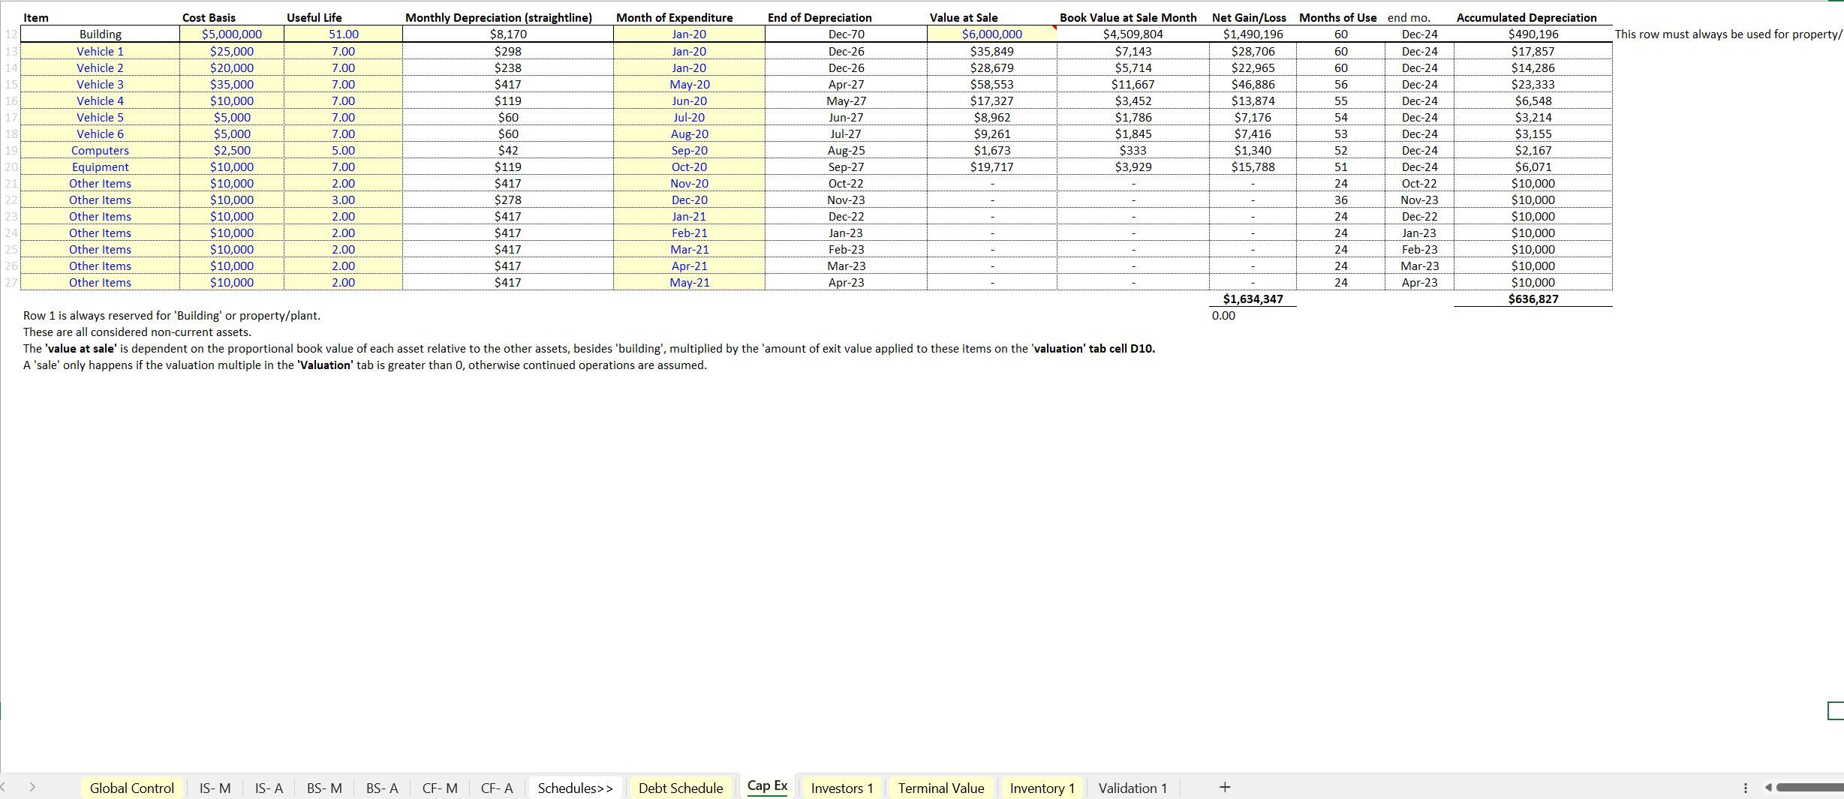Image resolution: width=1844 pixels, height=799 pixels.
Task: Select the Equipment item cell
Action: pos(100,167)
